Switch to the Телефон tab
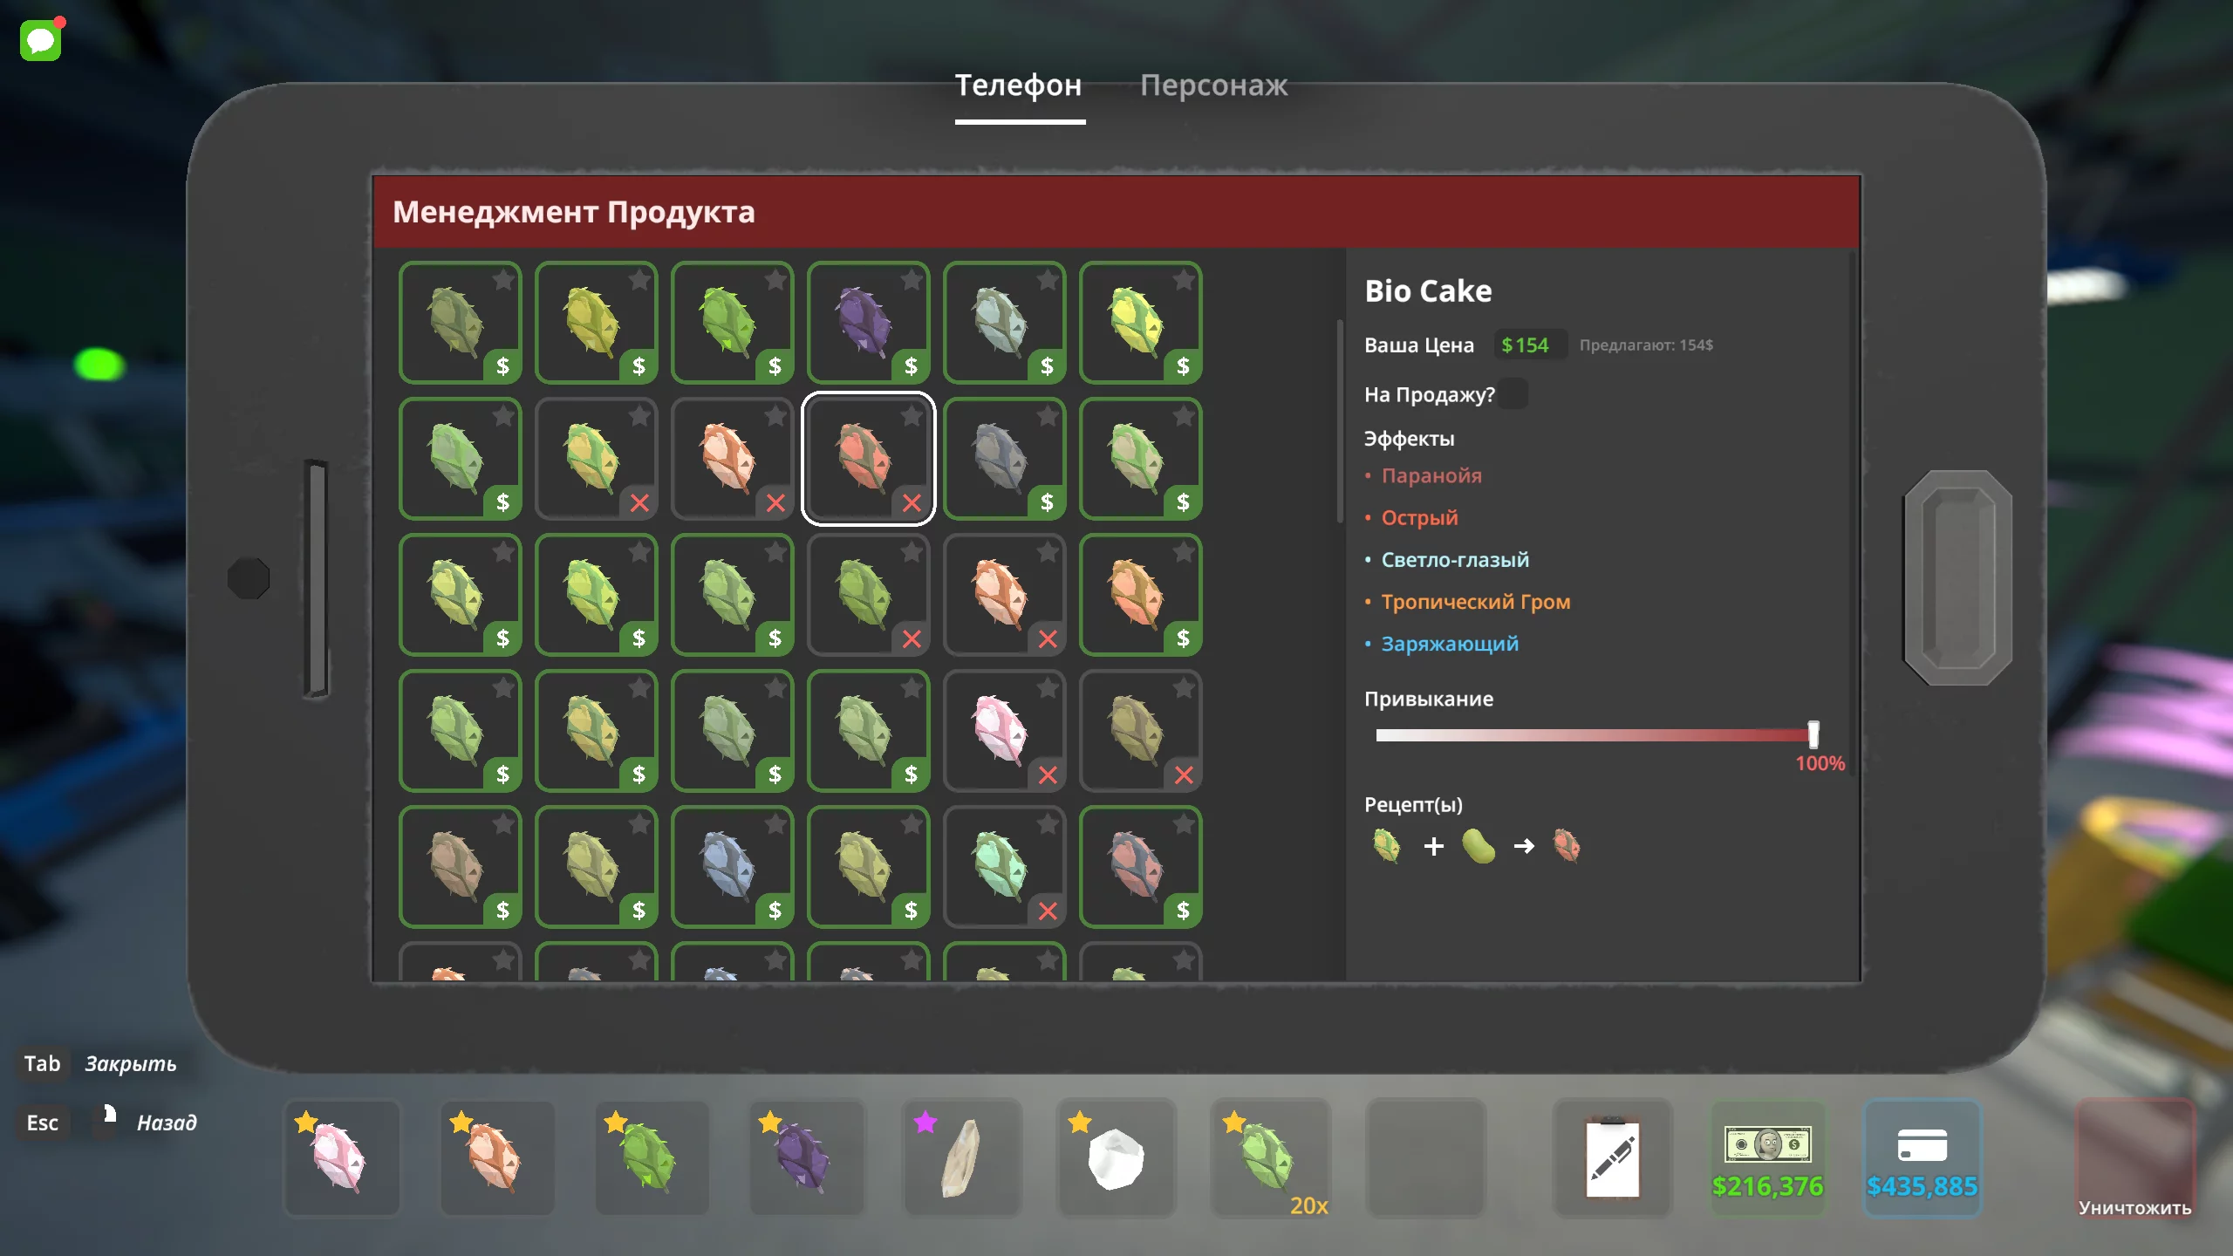Viewport: 2233px width, 1256px height. pyautogui.click(x=1018, y=85)
